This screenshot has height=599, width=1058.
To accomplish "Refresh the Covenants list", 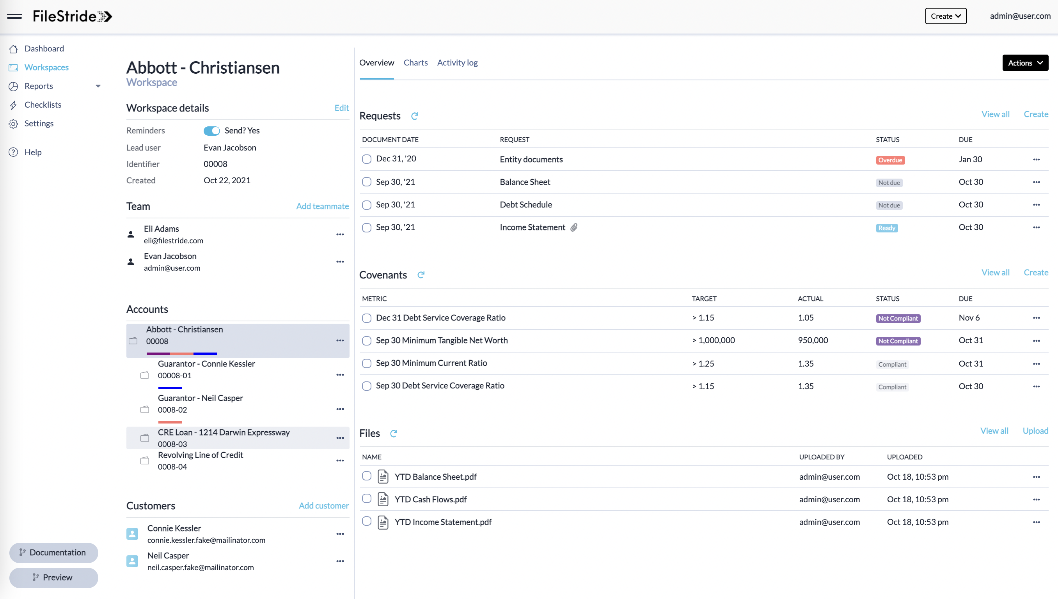I will tap(421, 275).
